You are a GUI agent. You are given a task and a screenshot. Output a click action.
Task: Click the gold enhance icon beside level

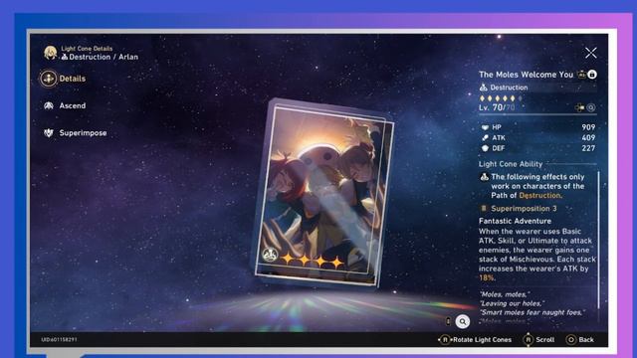click(x=579, y=107)
